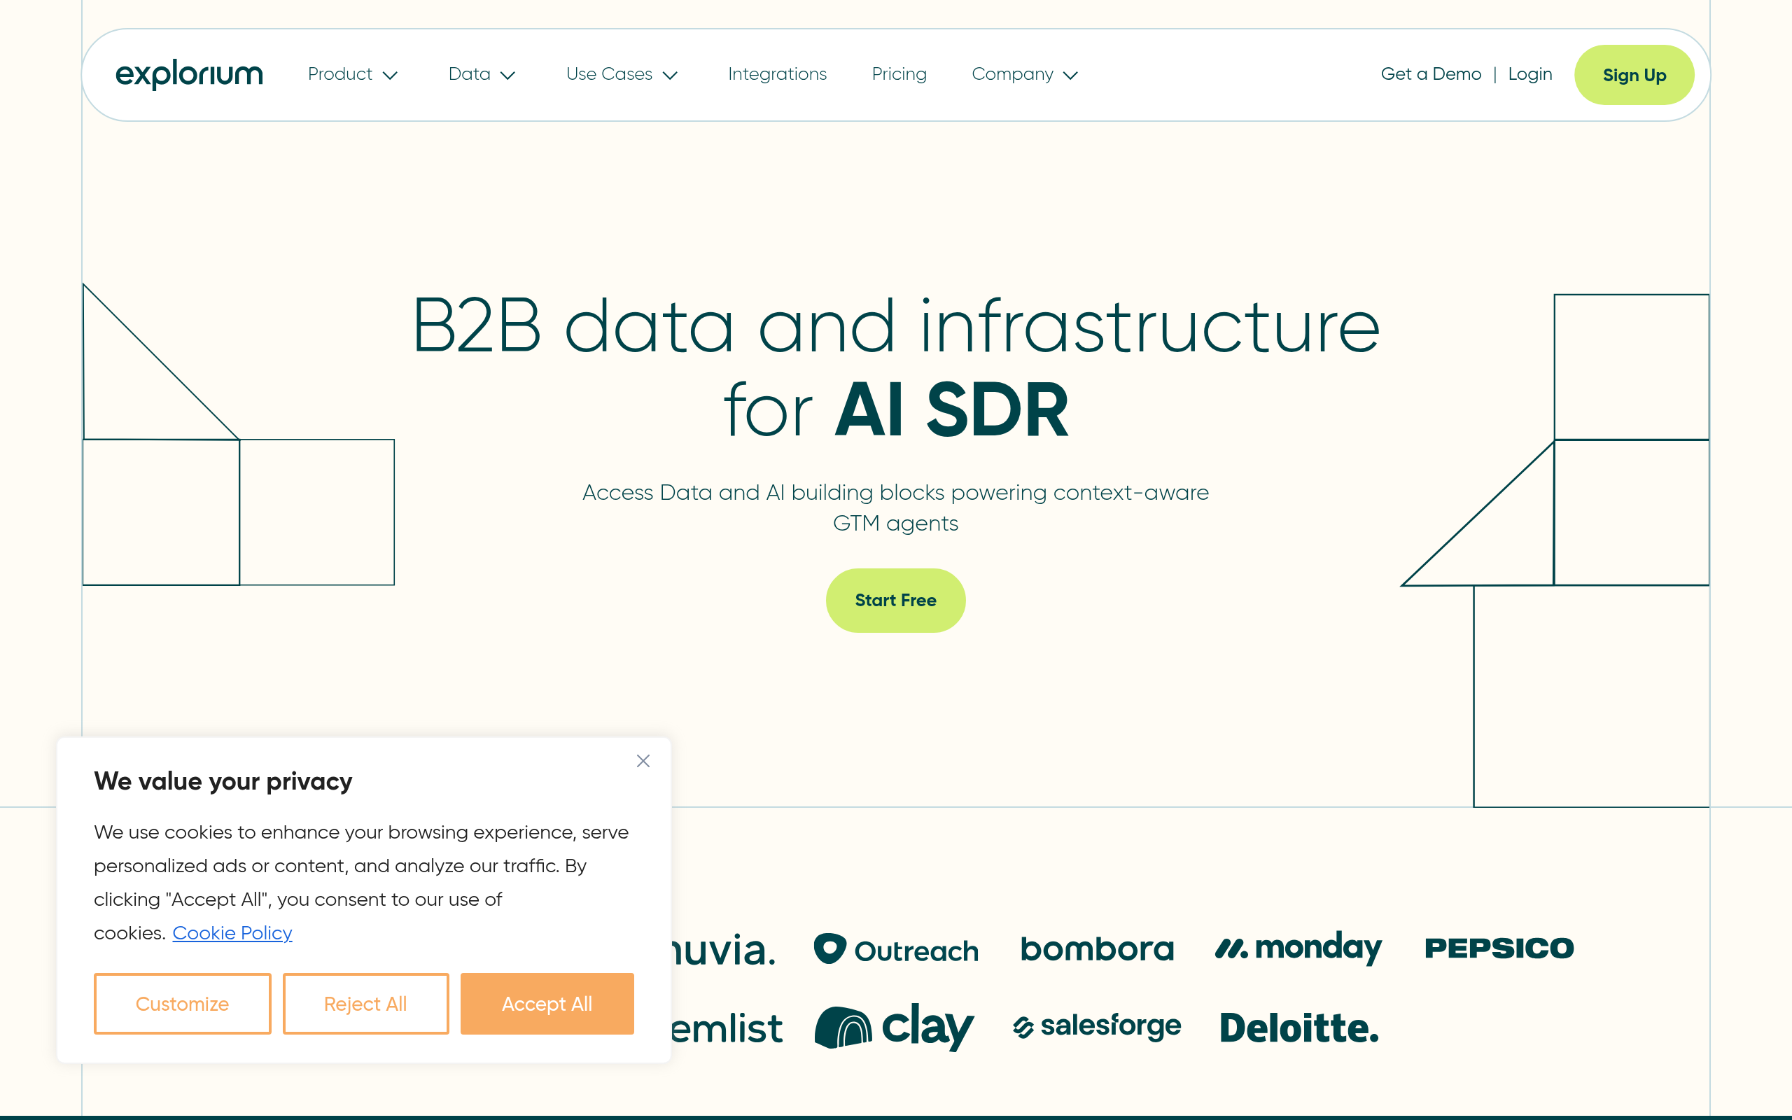Click the monday logo
The image size is (1792, 1120).
(x=1298, y=948)
